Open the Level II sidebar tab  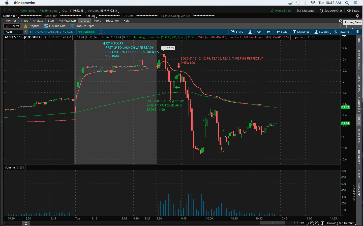(359, 174)
